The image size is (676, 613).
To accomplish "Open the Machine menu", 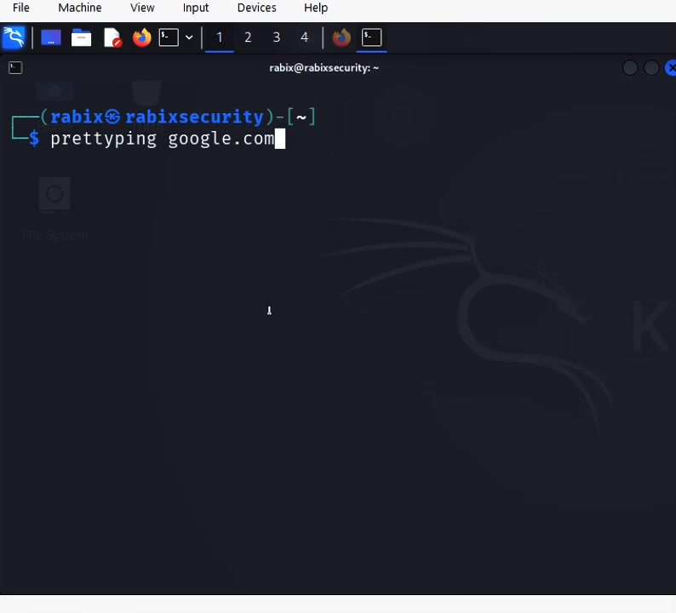I will pos(80,8).
